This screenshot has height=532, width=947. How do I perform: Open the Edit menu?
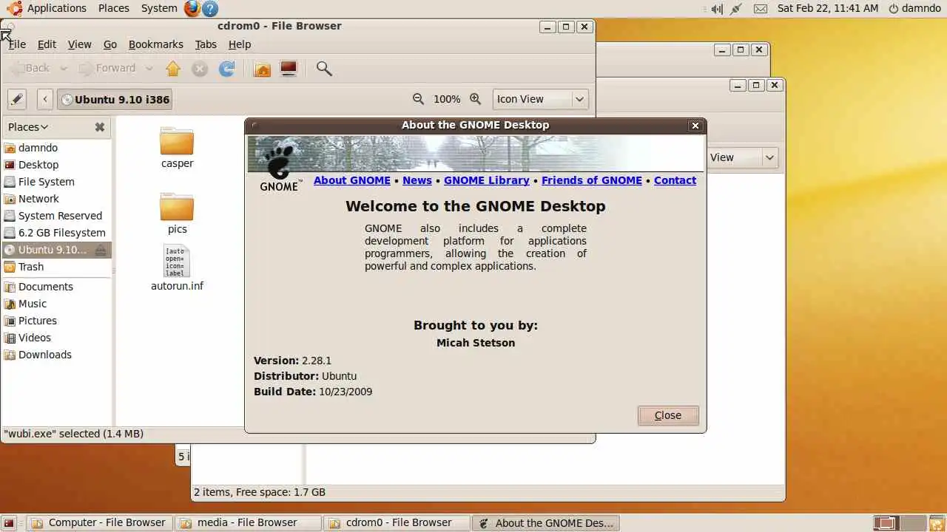(x=47, y=44)
